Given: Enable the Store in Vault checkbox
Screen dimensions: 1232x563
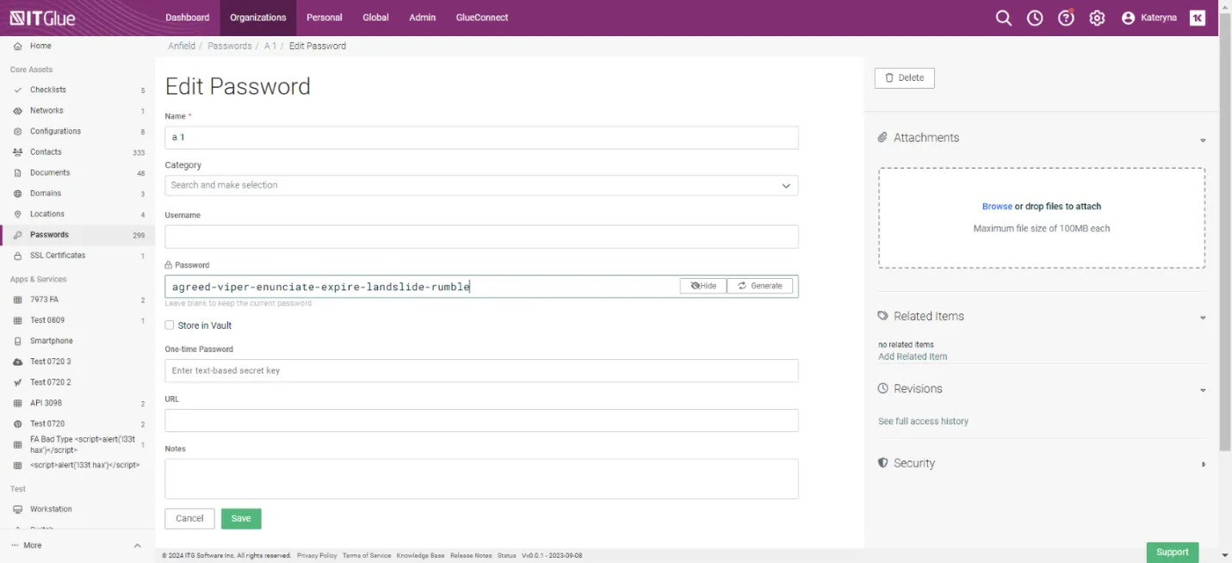Looking at the screenshot, I should [x=170, y=325].
